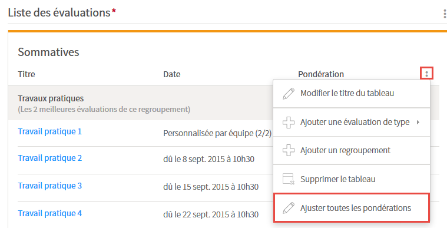This screenshot has width=447, height=228.
Task: Select Ajouter un regroupement option
Action: [x=352, y=150]
